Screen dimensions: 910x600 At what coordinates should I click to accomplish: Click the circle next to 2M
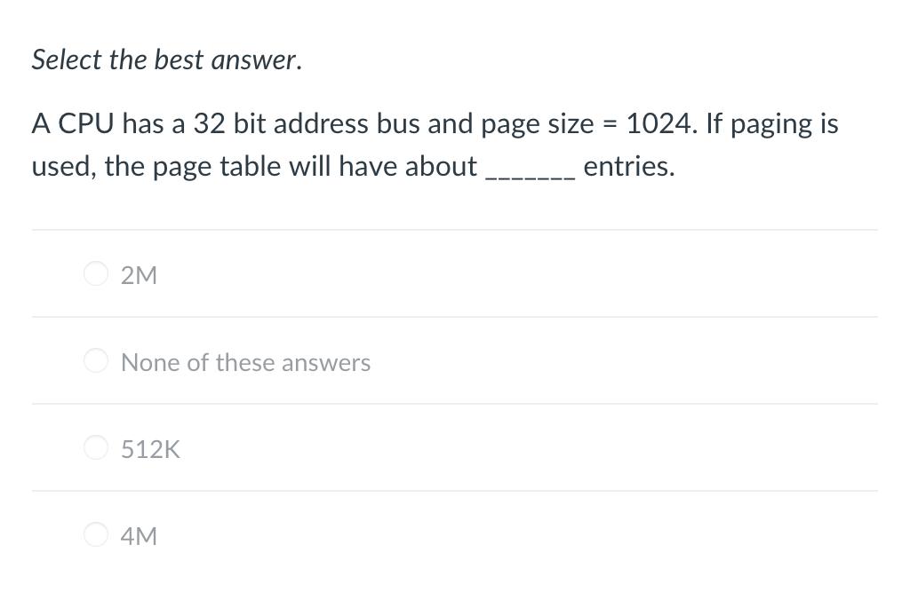96,273
